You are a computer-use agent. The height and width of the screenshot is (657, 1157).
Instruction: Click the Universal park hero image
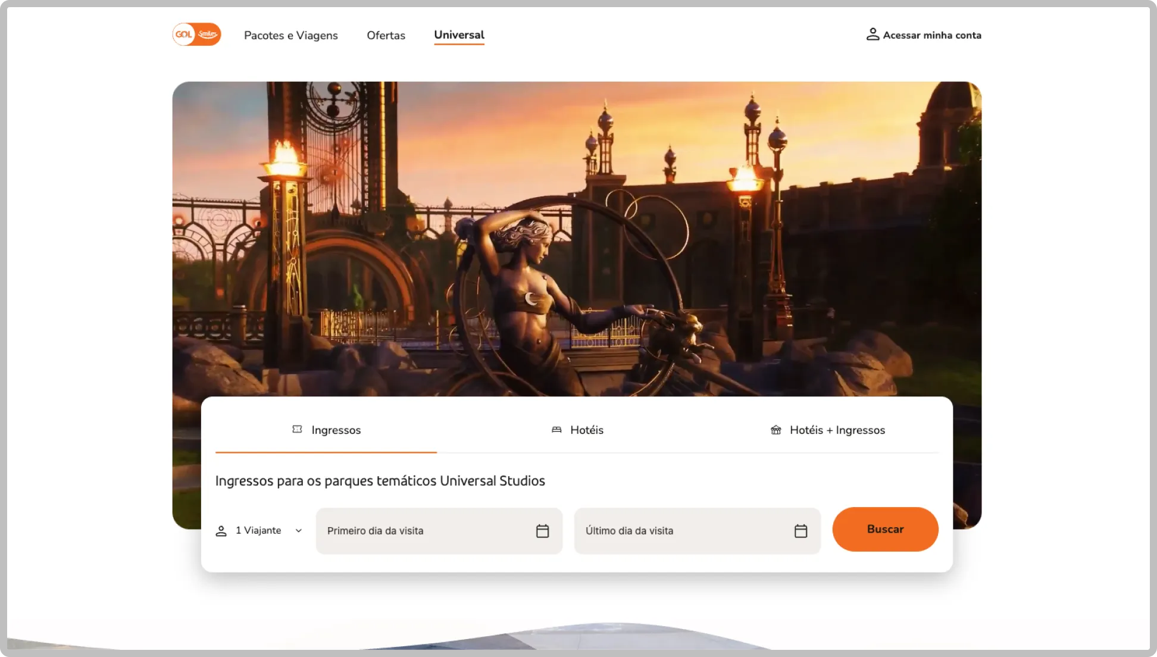coord(576,238)
